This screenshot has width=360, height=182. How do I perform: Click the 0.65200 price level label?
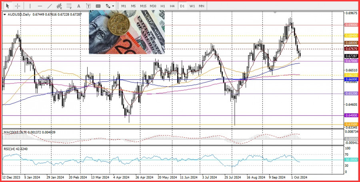click(351, 93)
